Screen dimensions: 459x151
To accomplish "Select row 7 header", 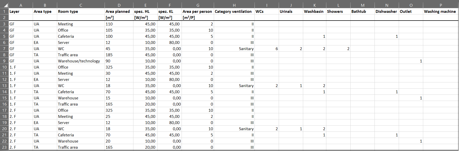I will coord(4,49).
